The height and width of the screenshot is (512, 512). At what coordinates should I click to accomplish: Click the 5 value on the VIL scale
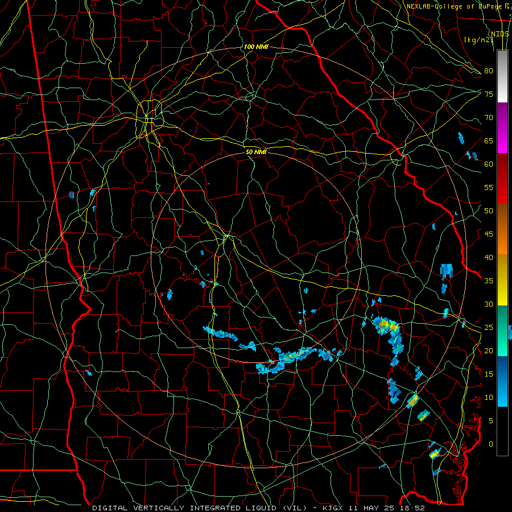(491, 420)
